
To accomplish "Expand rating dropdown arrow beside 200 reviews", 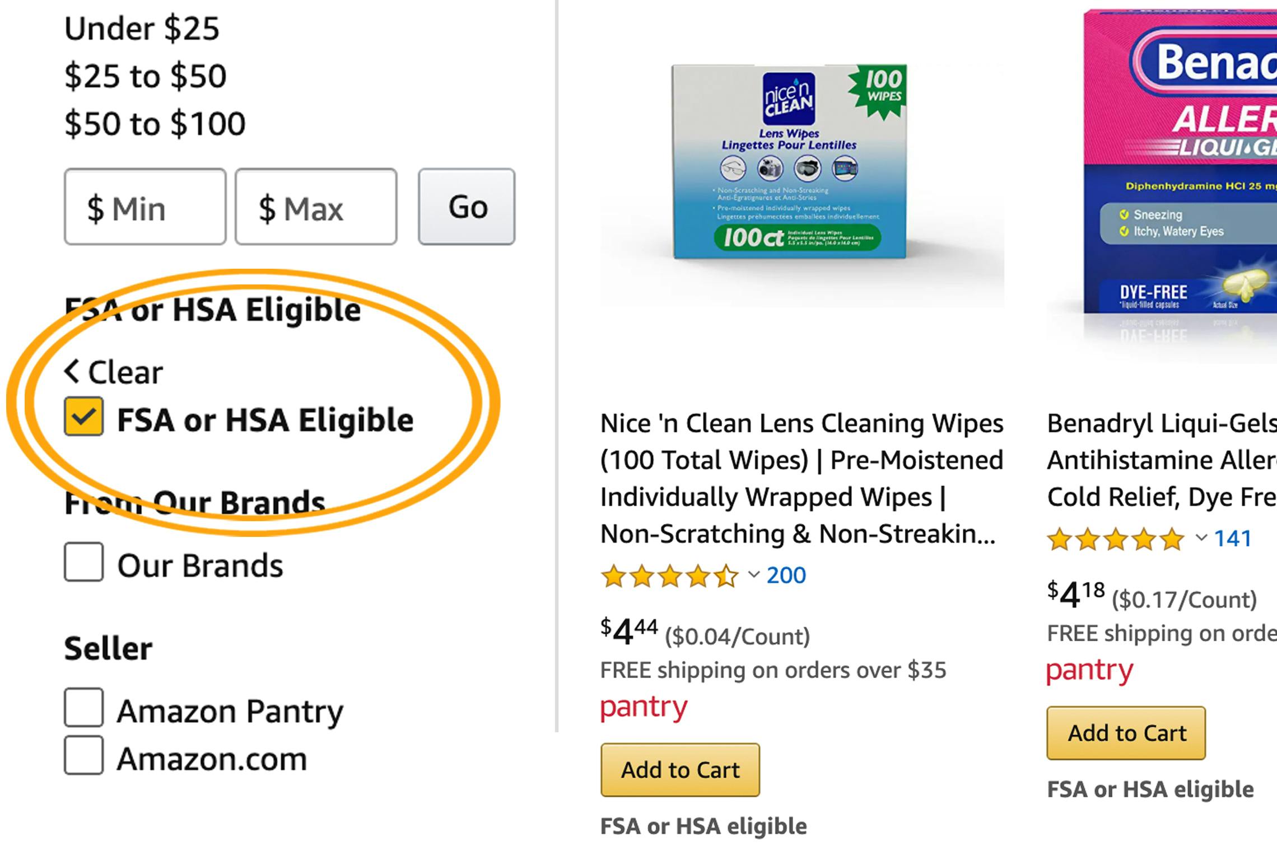I will (x=754, y=574).
